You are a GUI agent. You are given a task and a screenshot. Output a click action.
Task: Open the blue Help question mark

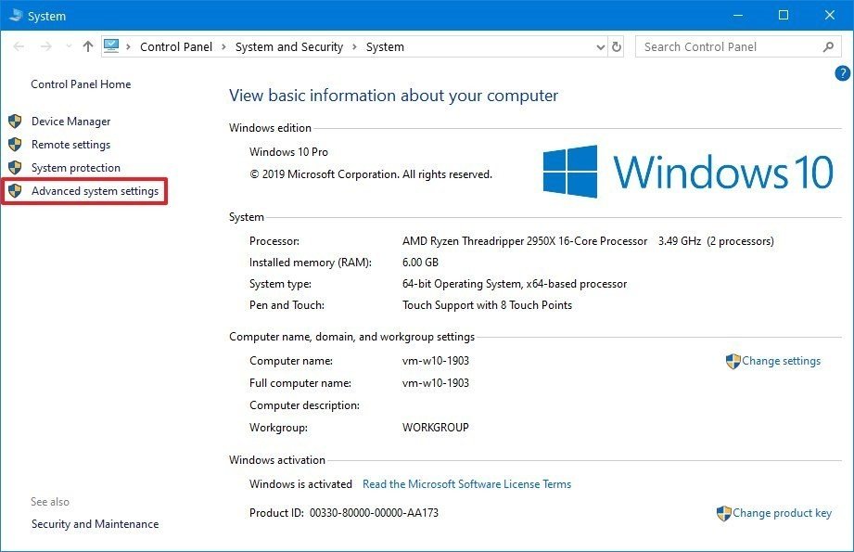click(843, 73)
